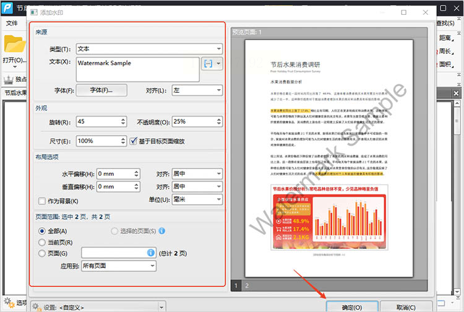Image resolution: width=464 pixels, height=312 pixels.
Task: Click the opacity spinner arrows
Action: coord(219,122)
